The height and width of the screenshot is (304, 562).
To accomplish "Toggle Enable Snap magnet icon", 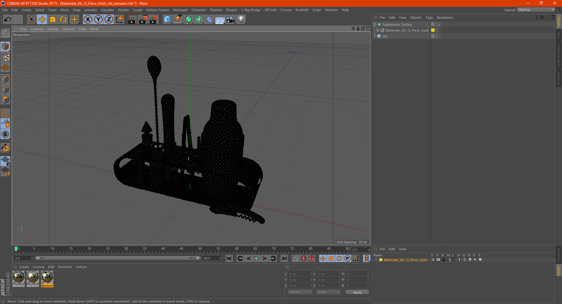I will (5, 148).
